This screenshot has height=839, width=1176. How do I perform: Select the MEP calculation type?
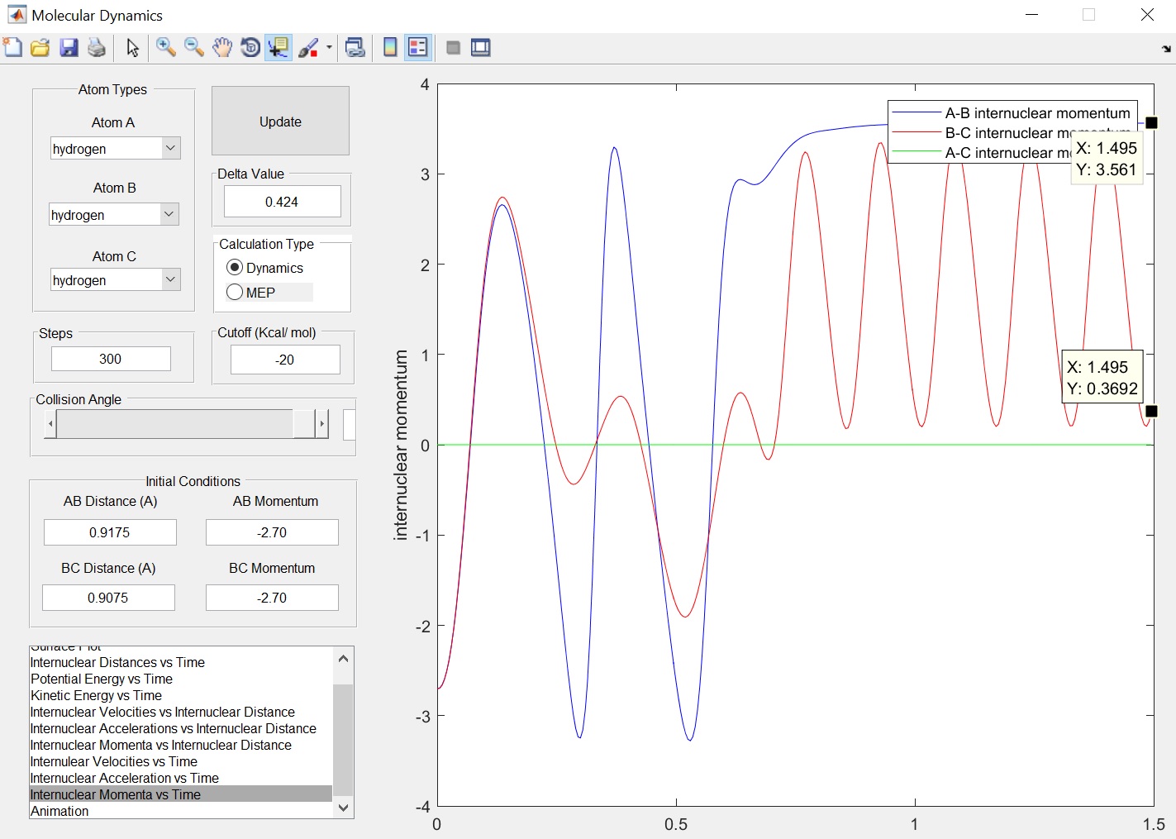coord(235,292)
